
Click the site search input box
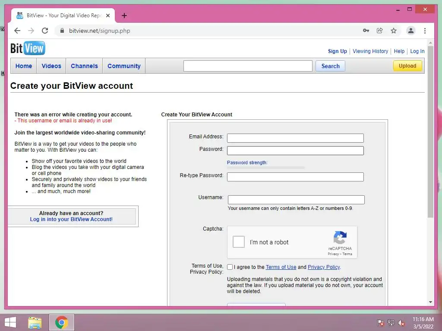point(248,66)
